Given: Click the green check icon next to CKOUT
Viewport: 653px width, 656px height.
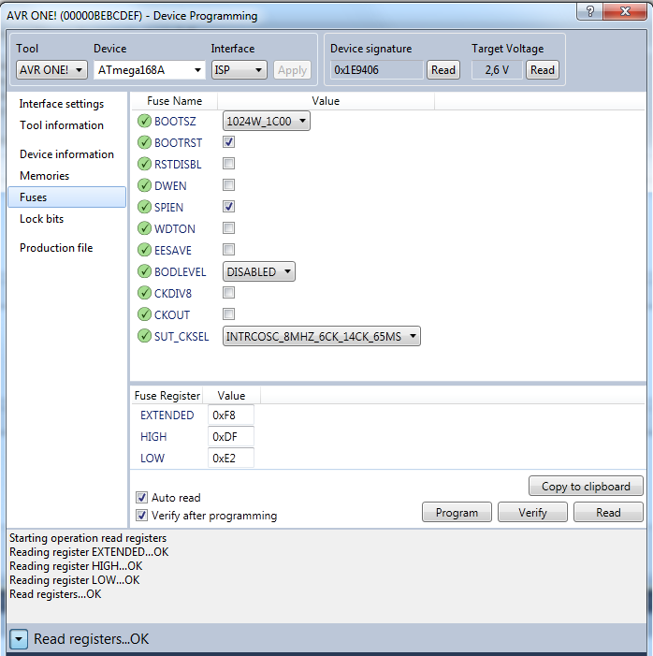Looking at the screenshot, I should pos(144,314).
